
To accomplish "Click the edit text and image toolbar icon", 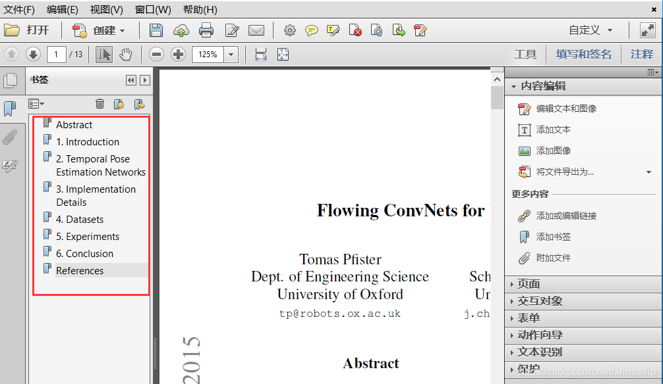I will tap(420, 30).
